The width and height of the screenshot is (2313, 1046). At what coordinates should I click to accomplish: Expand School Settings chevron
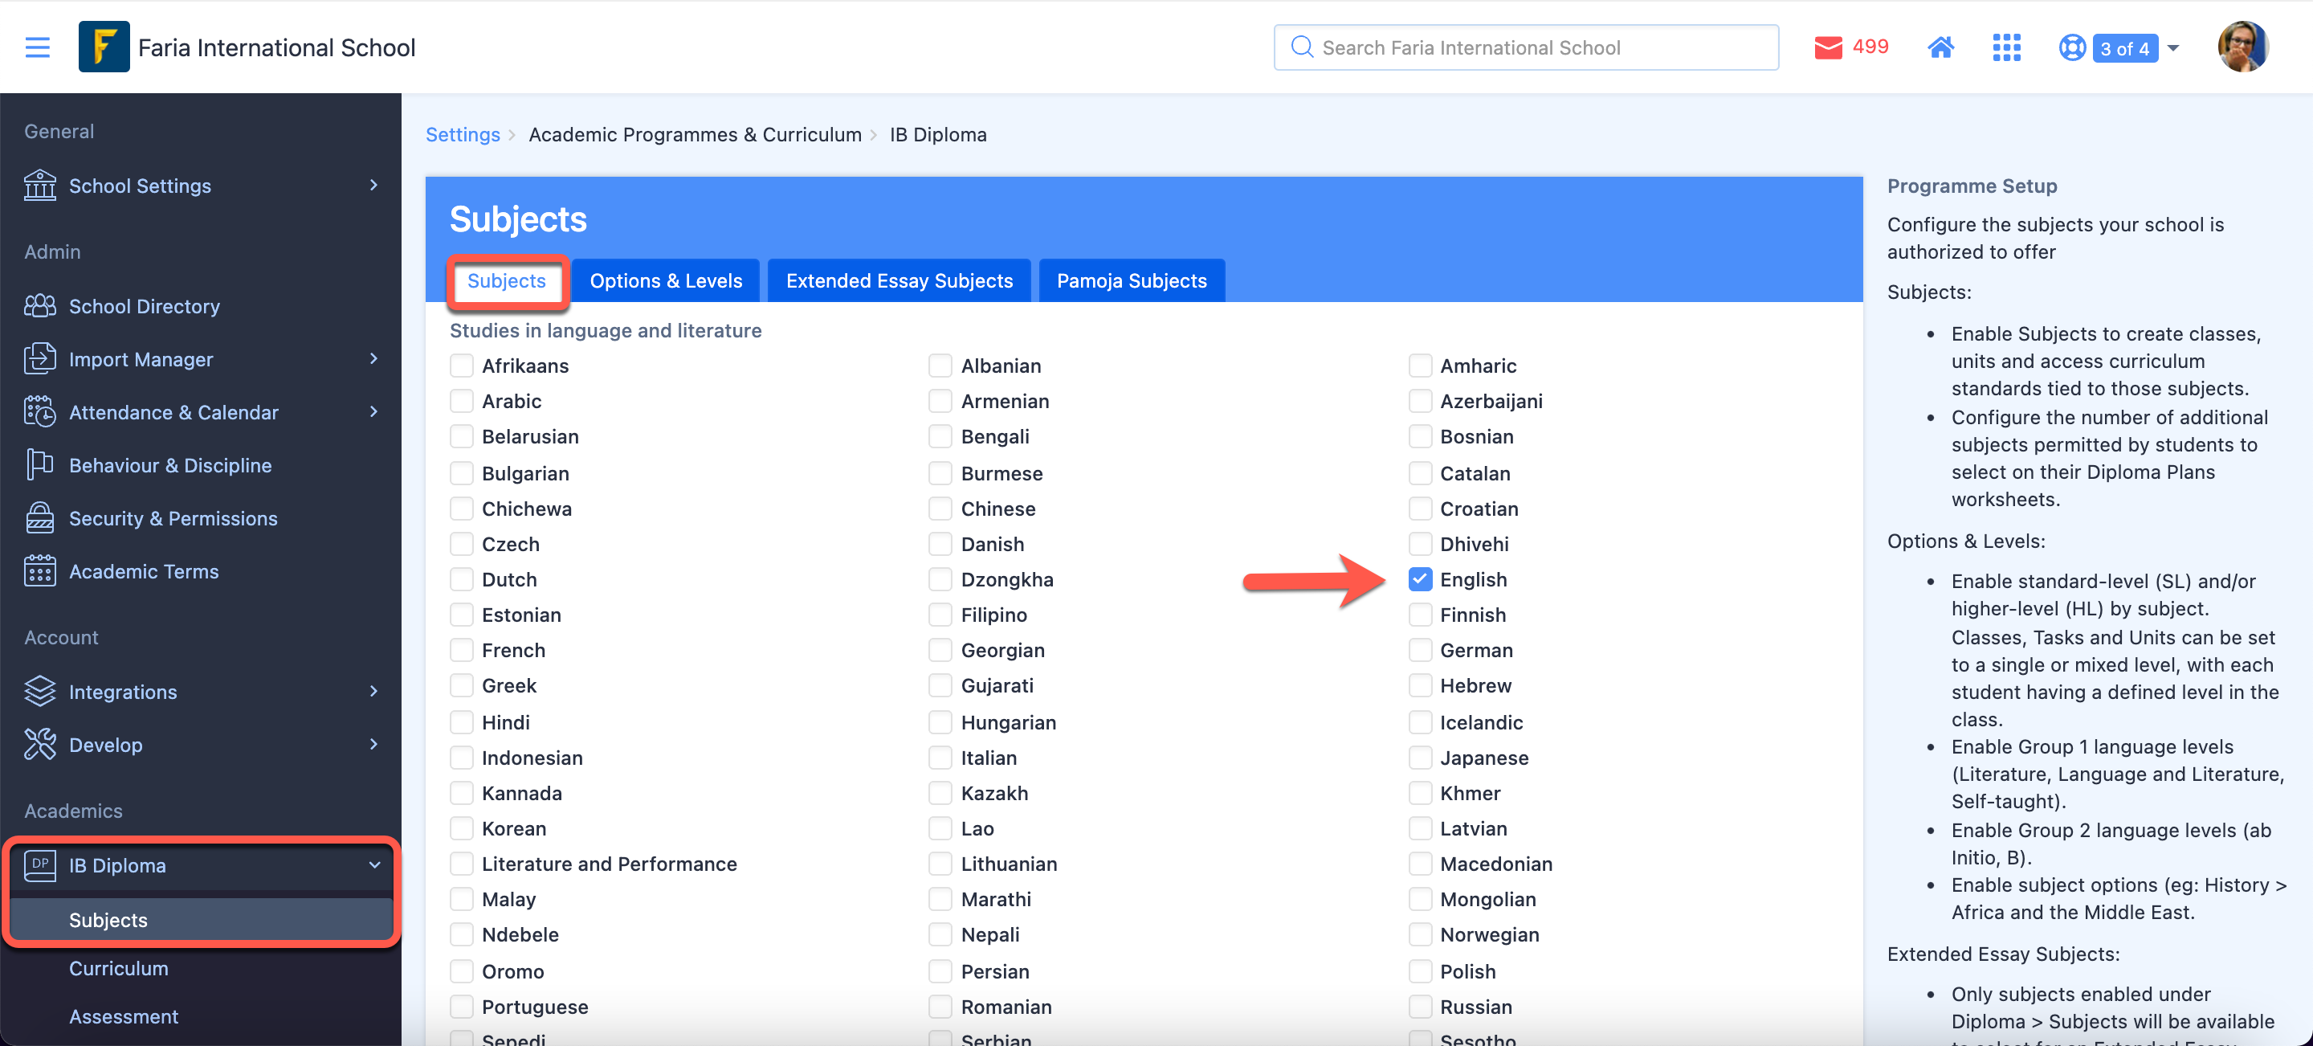[x=374, y=185]
